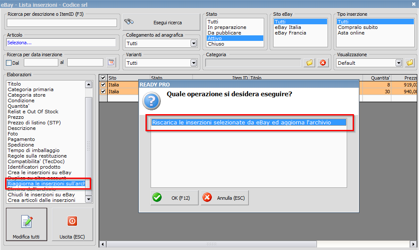
Task: Click the Esegui ricerca button
Action: (161, 22)
